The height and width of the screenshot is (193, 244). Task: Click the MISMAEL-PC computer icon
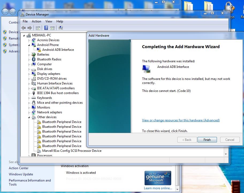(x=29, y=35)
